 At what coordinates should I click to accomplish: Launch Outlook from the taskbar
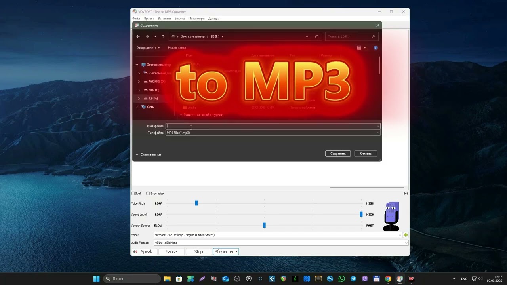pyautogui.click(x=225, y=279)
